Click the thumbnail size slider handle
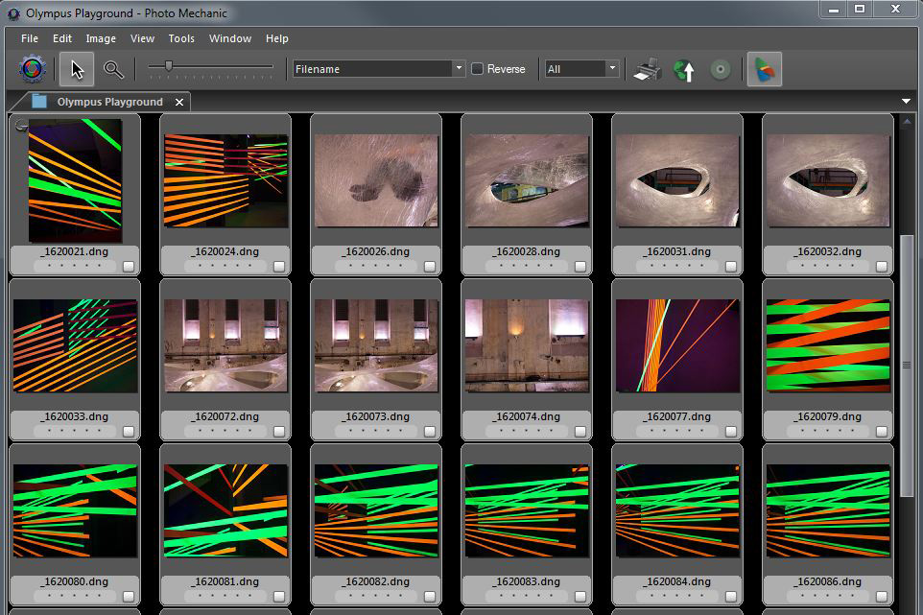The image size is (923, 615). click(x=169, y=66)
